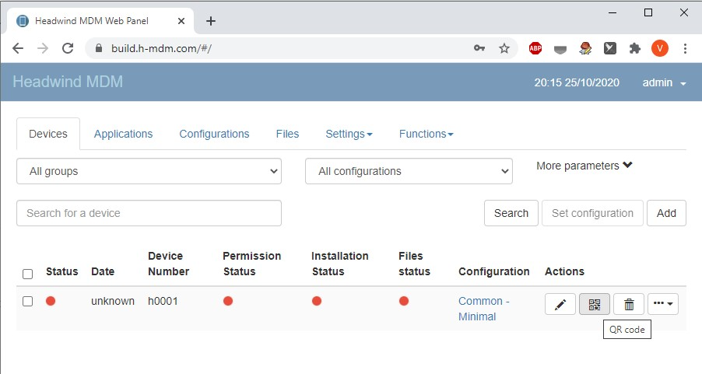The image size is (702, 374).
Task: Open the All configurations dropdown
Action: tap(409, 171)
